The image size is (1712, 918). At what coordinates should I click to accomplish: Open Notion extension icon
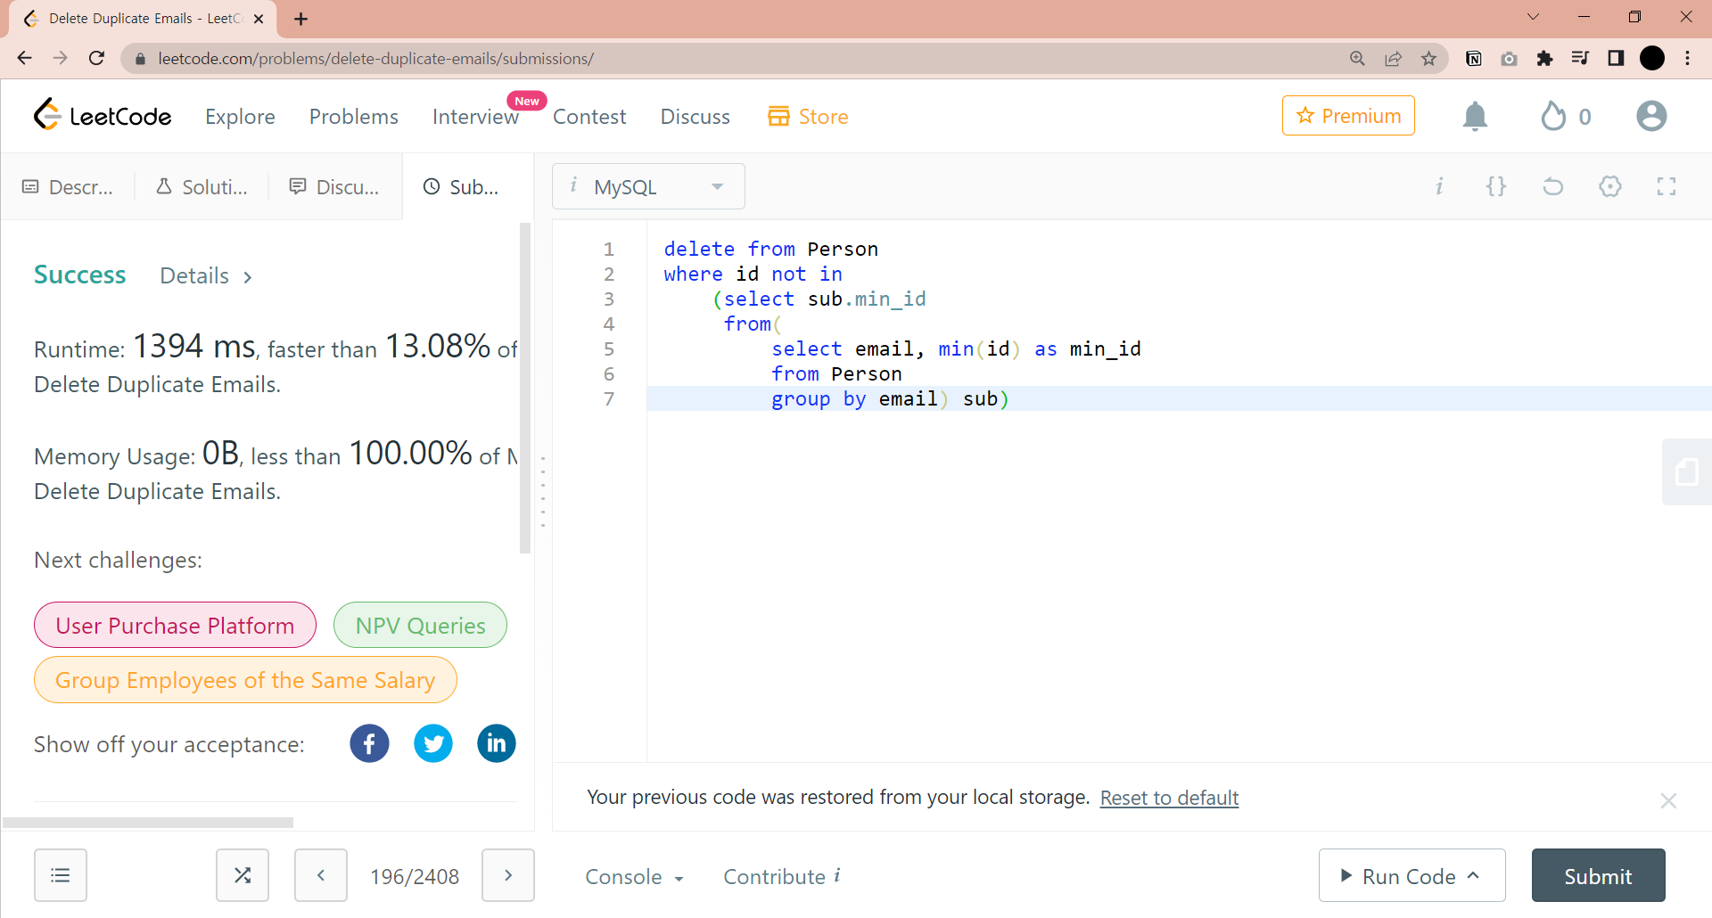[x=1474, y=59]
